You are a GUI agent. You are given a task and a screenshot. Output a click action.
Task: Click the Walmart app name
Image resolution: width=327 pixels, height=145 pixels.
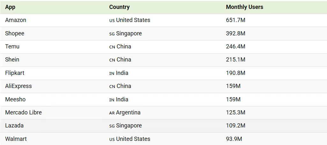(16, 139)
